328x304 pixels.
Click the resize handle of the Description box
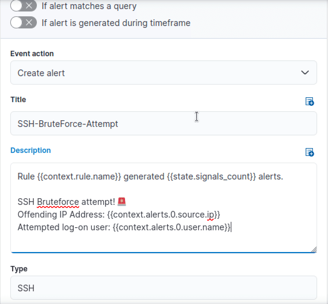pos(314,250)
